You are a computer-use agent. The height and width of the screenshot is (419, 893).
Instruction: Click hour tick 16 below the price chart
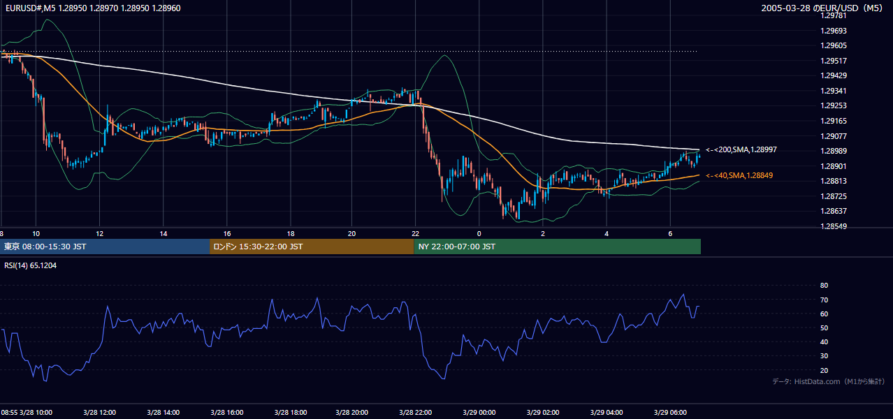point(226,233)
